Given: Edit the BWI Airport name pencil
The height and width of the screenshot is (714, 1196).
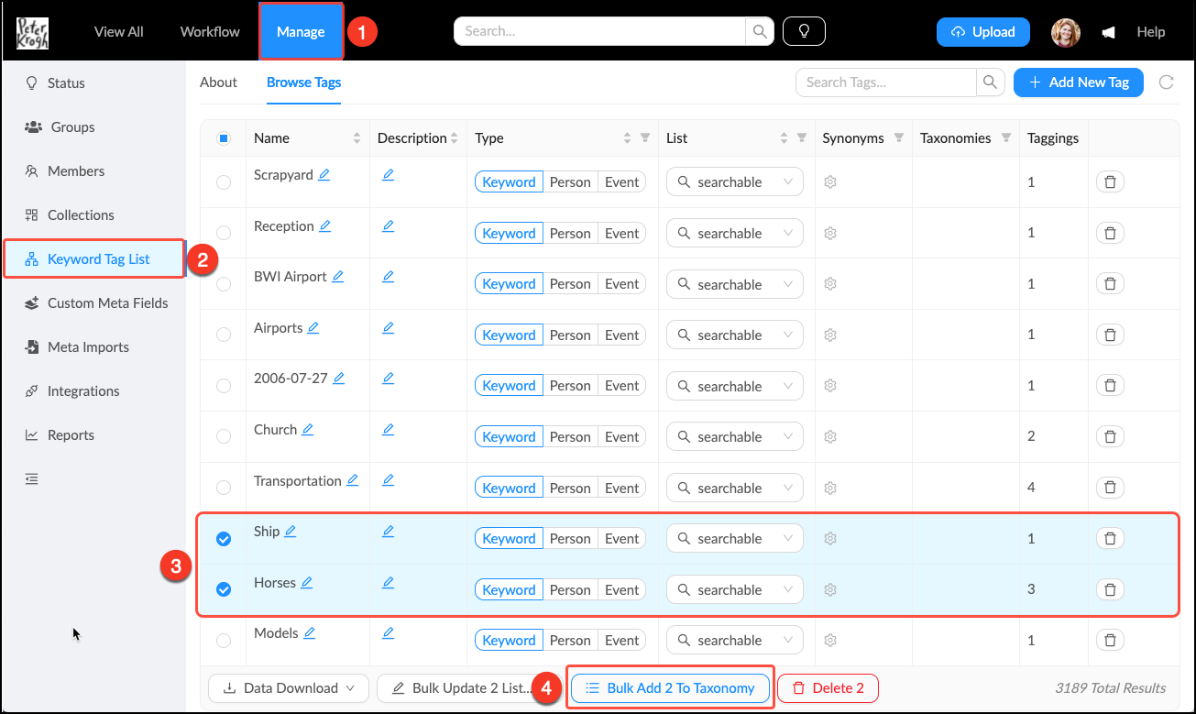Looking at the screenshot, I should point(337,276).
